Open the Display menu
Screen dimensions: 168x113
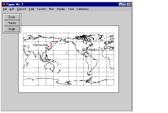[61, 9]
